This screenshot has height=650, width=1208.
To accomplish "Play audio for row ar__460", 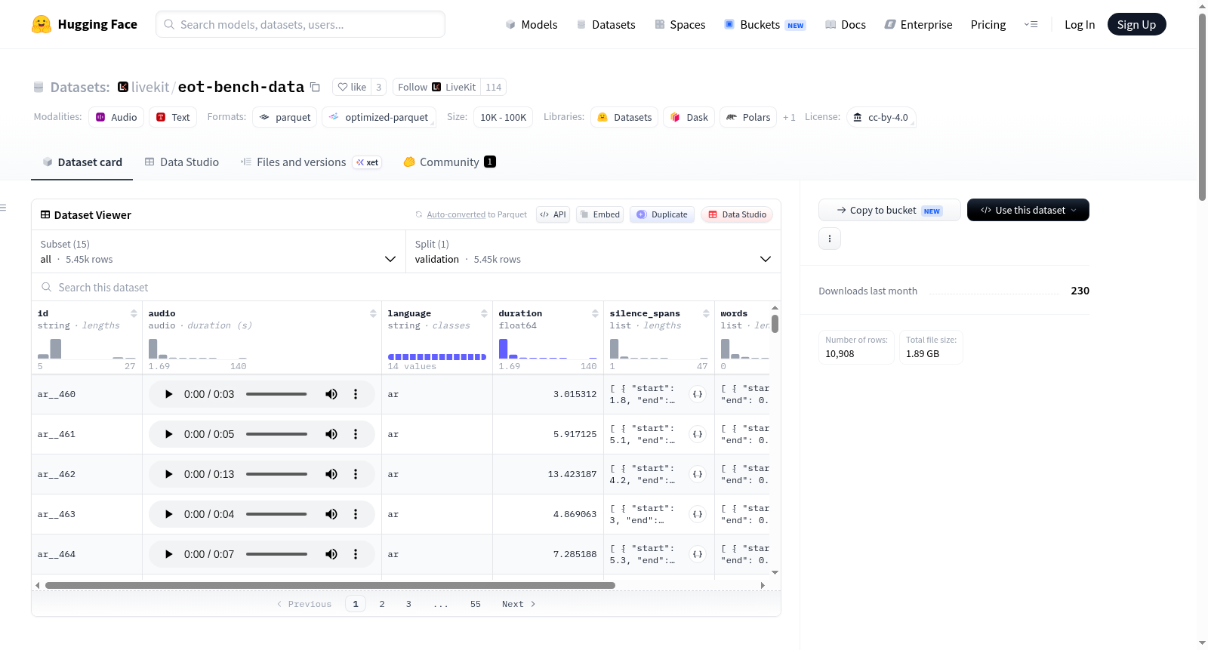I will (168, 394).
